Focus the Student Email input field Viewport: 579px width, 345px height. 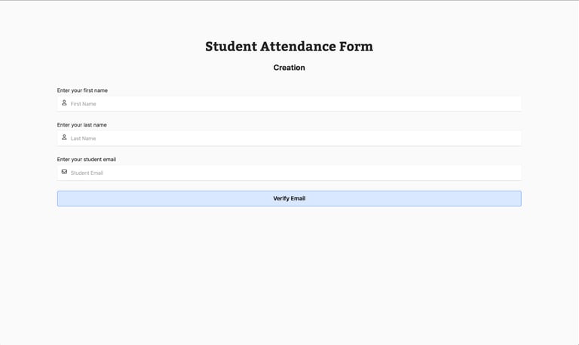[x=289, y=172]
